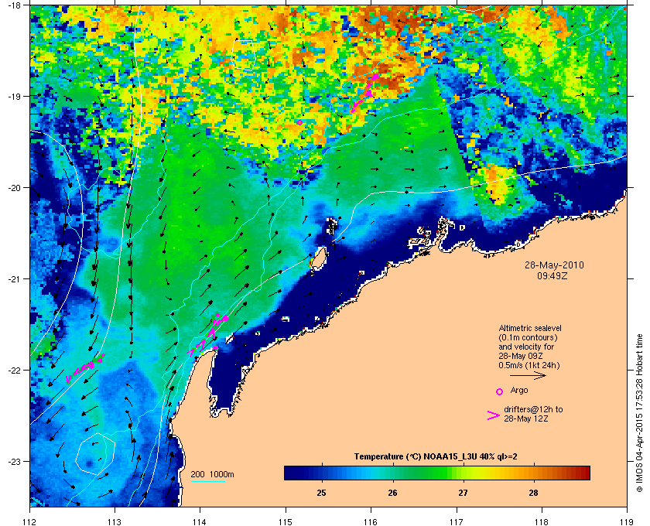
Task: Click the latitude axis label -18
Action: coord(15,5)
